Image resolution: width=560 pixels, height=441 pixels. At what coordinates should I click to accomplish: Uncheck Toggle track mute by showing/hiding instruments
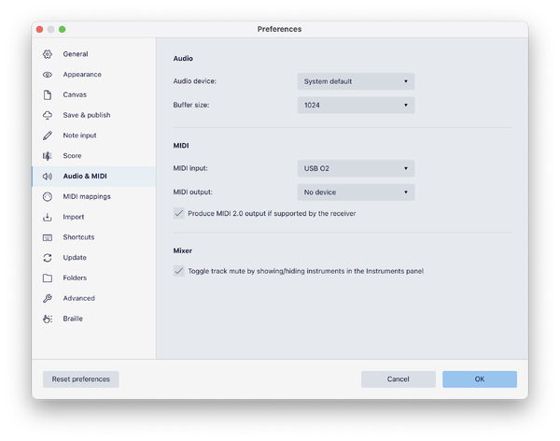point(179,271)
